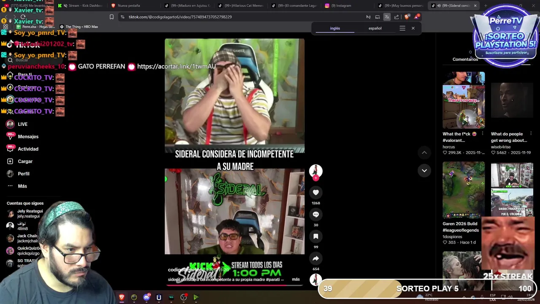Open the Brave browser taskbar icon
The height and width of the screenshot is (304, 540).
point(122,297)
